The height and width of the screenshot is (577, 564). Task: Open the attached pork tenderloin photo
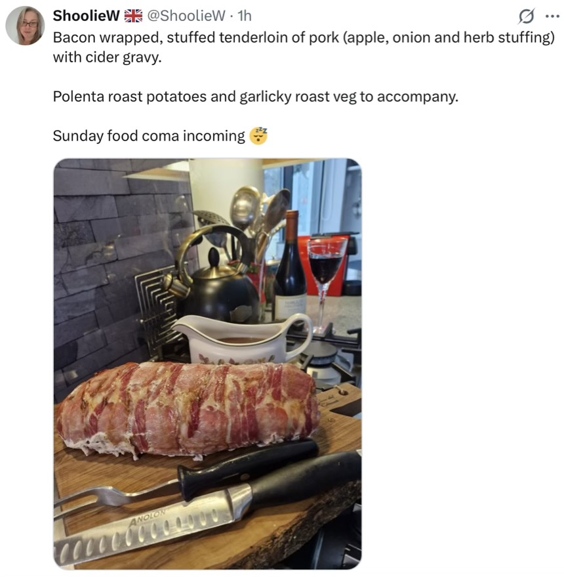[x=208, y=364]
